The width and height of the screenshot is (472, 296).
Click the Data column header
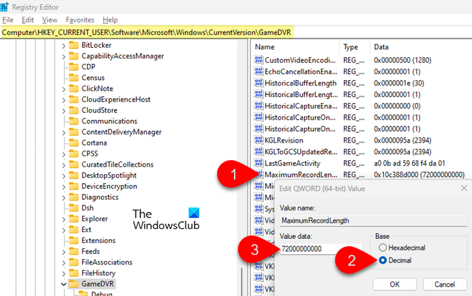tap(421, 47)
